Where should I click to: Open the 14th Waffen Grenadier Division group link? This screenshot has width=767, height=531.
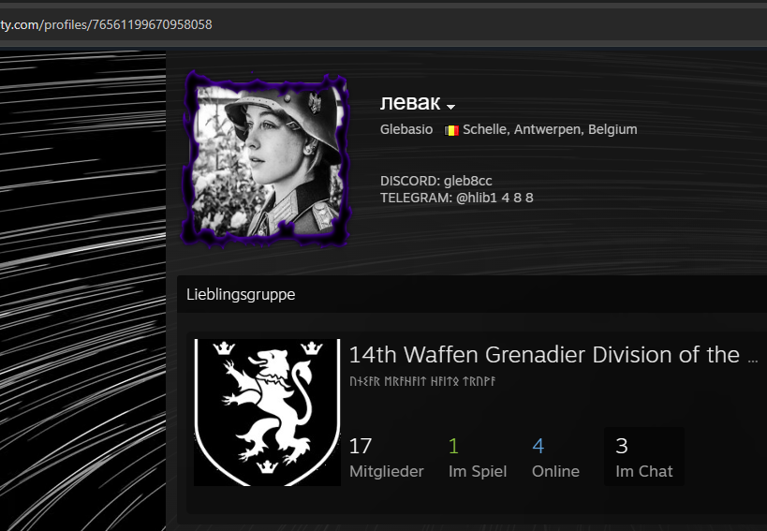(x=543, y=355)
